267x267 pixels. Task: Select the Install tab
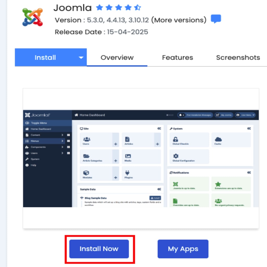[x=51, y=57]
